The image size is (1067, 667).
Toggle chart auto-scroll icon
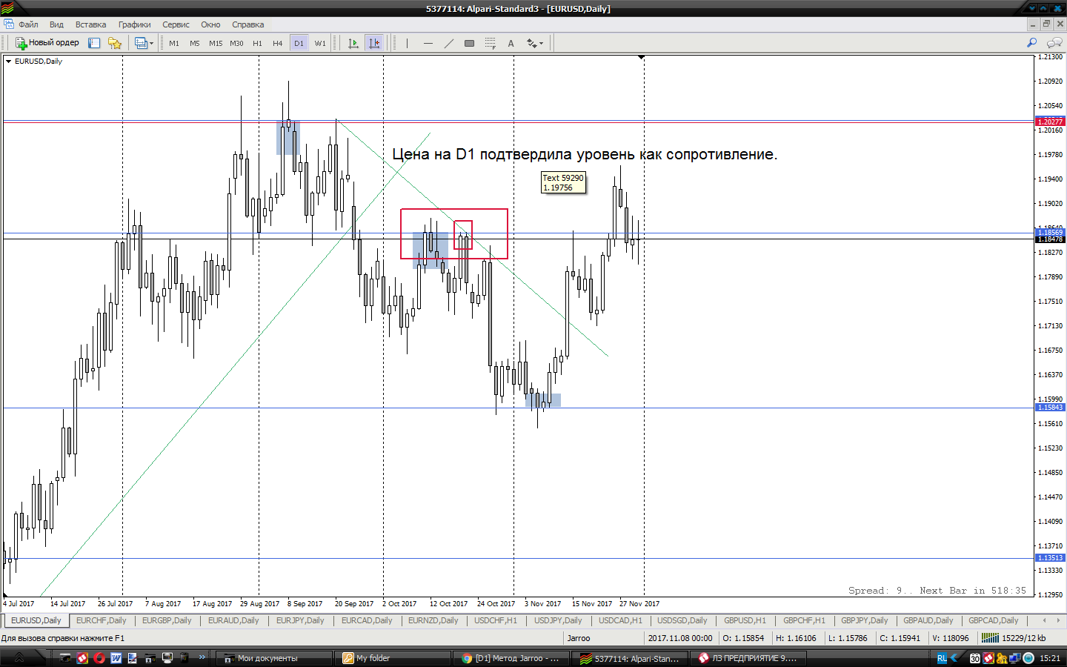[353, 43]
